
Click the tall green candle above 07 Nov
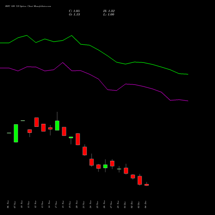[x=16, y=133]
